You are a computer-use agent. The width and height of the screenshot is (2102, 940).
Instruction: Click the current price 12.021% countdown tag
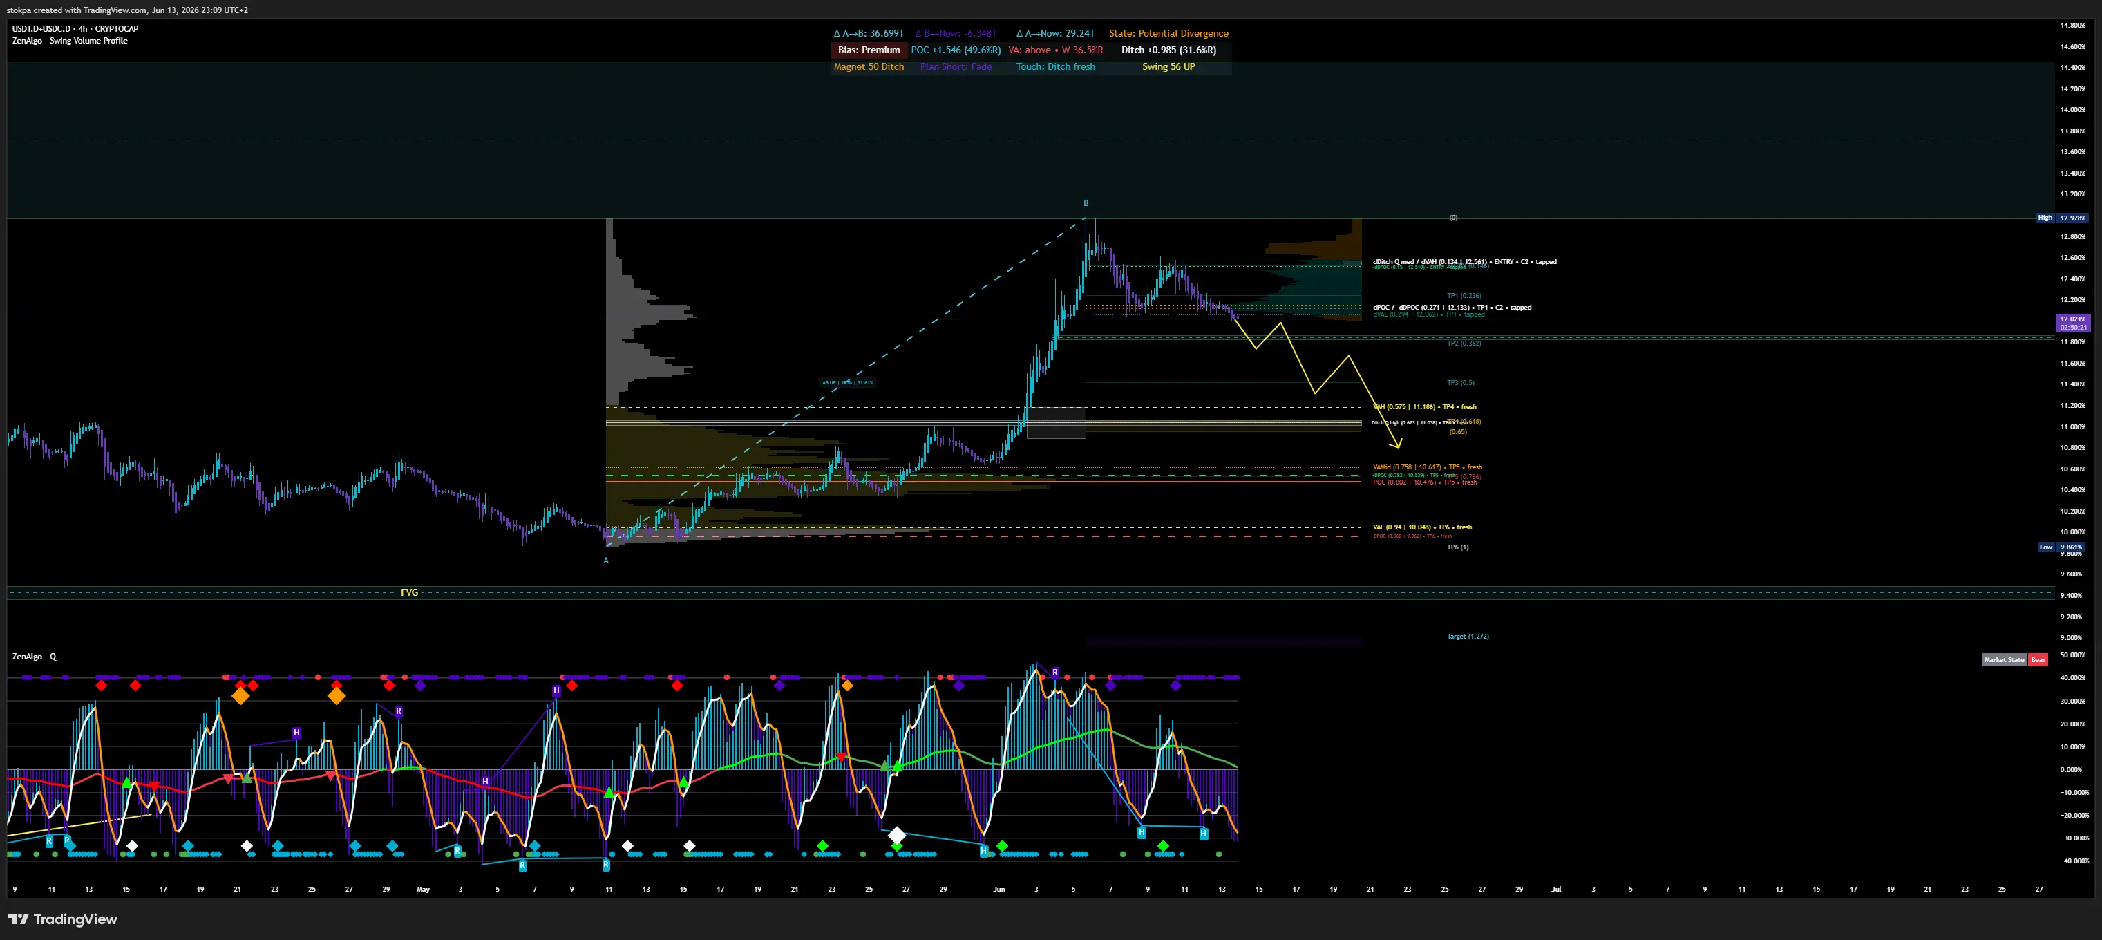point(2072,323)
